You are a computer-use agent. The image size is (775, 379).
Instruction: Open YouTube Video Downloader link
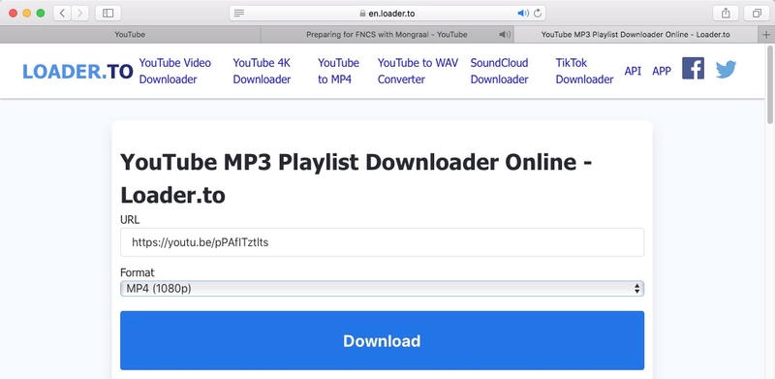pos(175,71)
